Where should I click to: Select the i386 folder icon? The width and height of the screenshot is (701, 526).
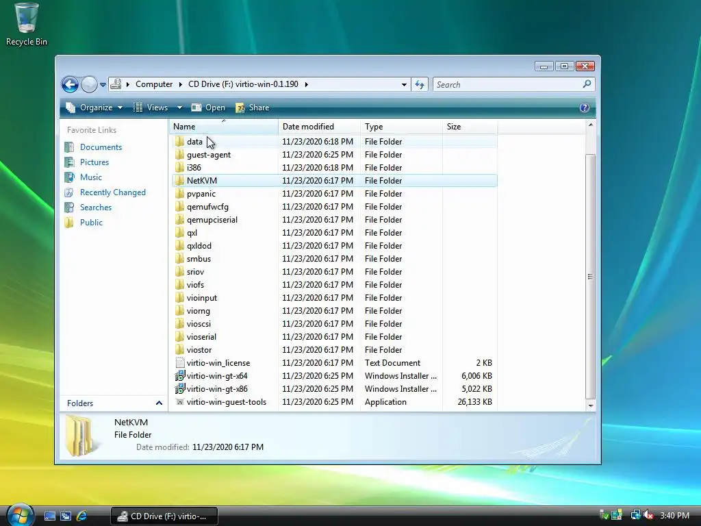tap(180, 167)
